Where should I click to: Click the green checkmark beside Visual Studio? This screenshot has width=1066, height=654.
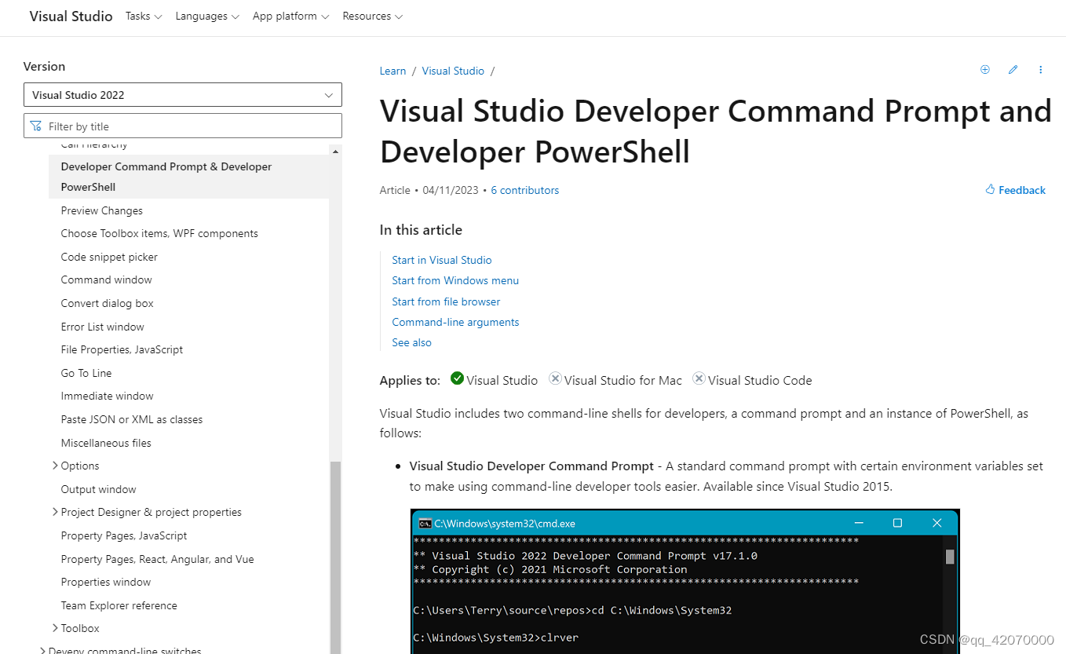tap(458, 378)
